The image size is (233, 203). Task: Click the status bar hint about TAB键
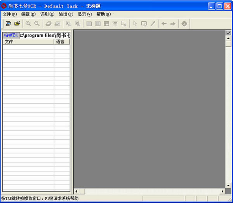tap(40, 198)
